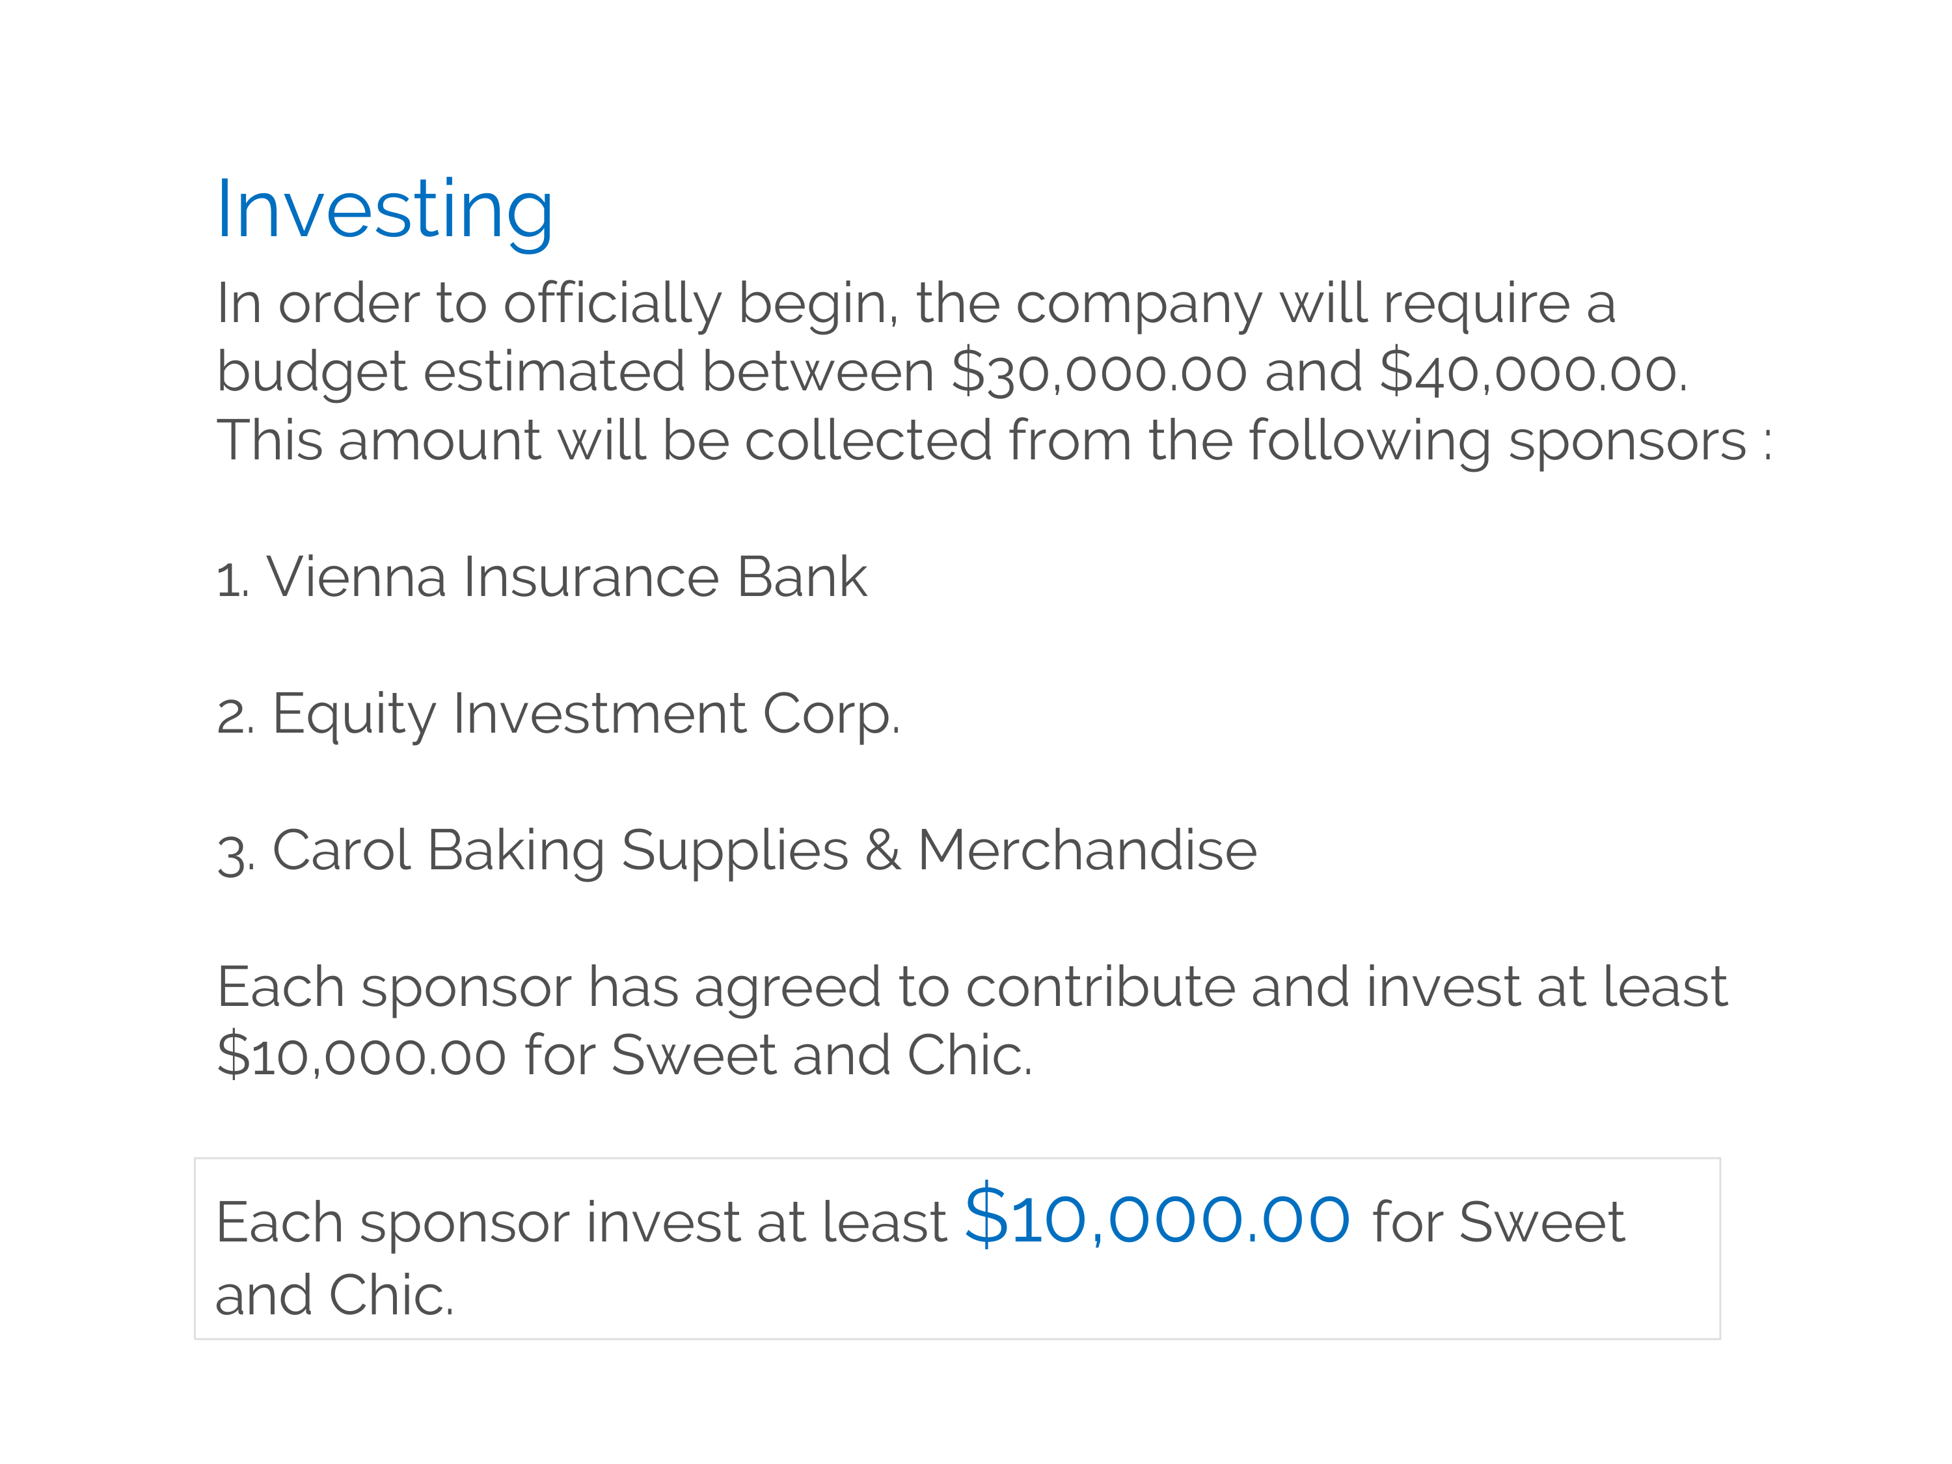The height and width of the screenshot is (1464, 1952).
Task: Click '$10,000.00 for Sweet and Chic.' paragraph line
Action: (x=624, y=1055)
